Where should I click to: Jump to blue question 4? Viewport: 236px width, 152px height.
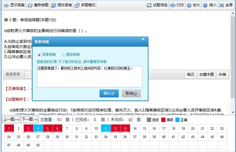(x=38, y=128)
